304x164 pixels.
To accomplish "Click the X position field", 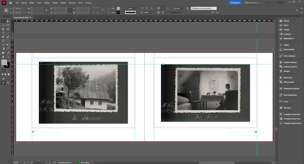I will point(20,8).
